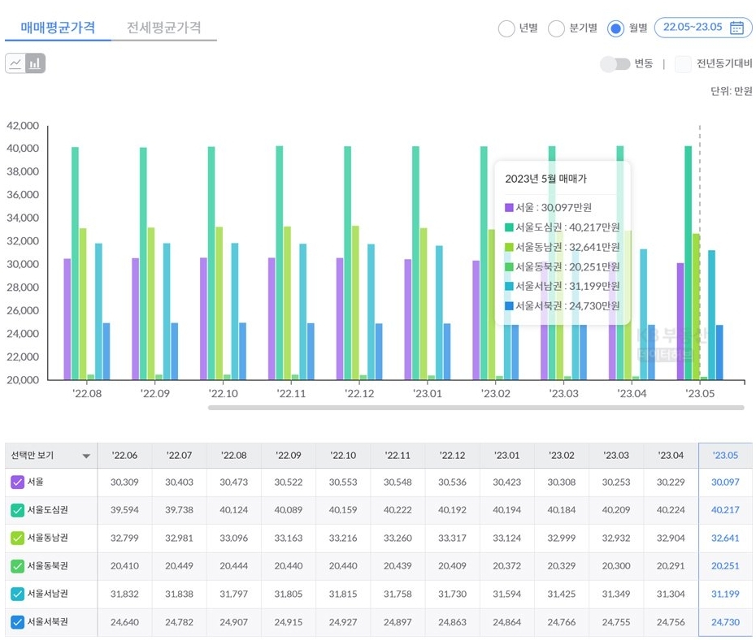Click the 서울동북권 cell value 20,251
This screenshot has height=640, width=756.
[725, 566]
